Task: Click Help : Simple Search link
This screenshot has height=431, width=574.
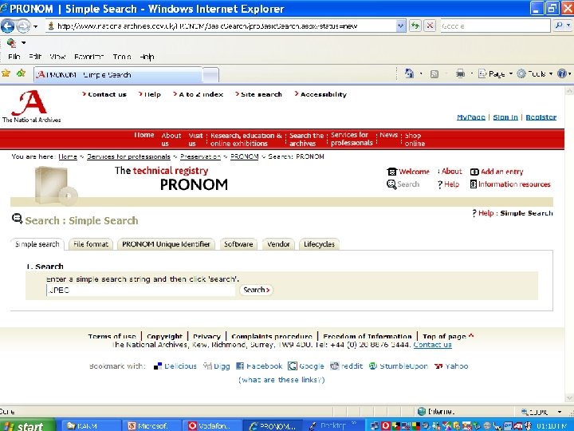Action: click(x=512, y=213)
